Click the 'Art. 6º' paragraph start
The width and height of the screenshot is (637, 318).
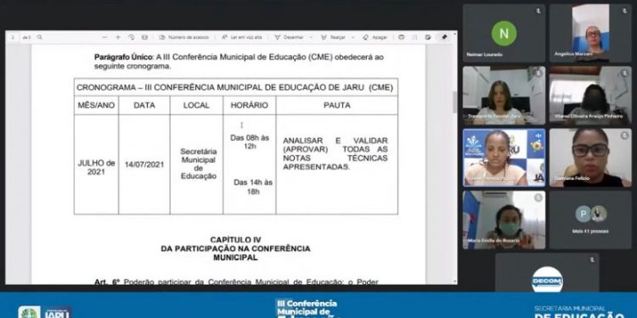(x=107, y=282)
